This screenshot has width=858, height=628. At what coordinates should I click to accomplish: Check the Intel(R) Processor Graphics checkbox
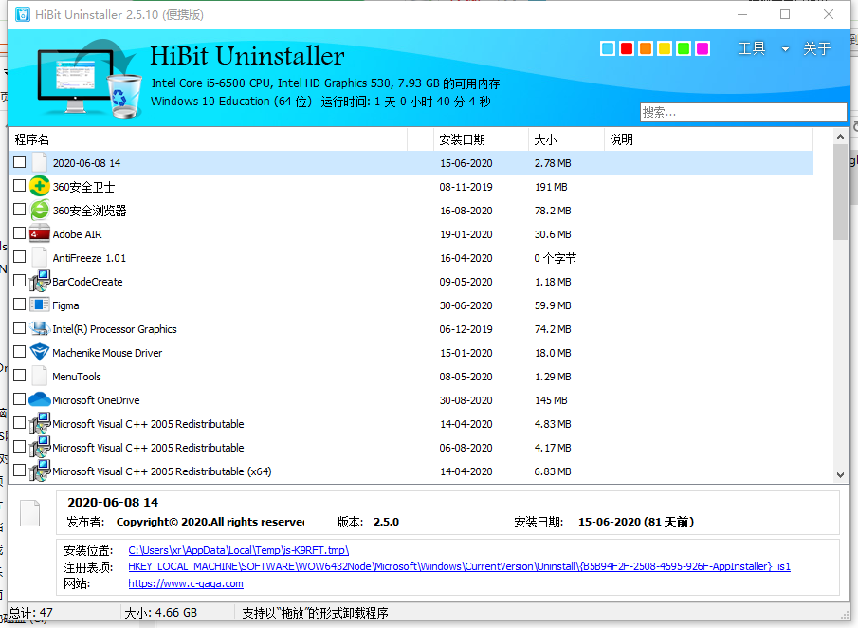click(19, 328)
